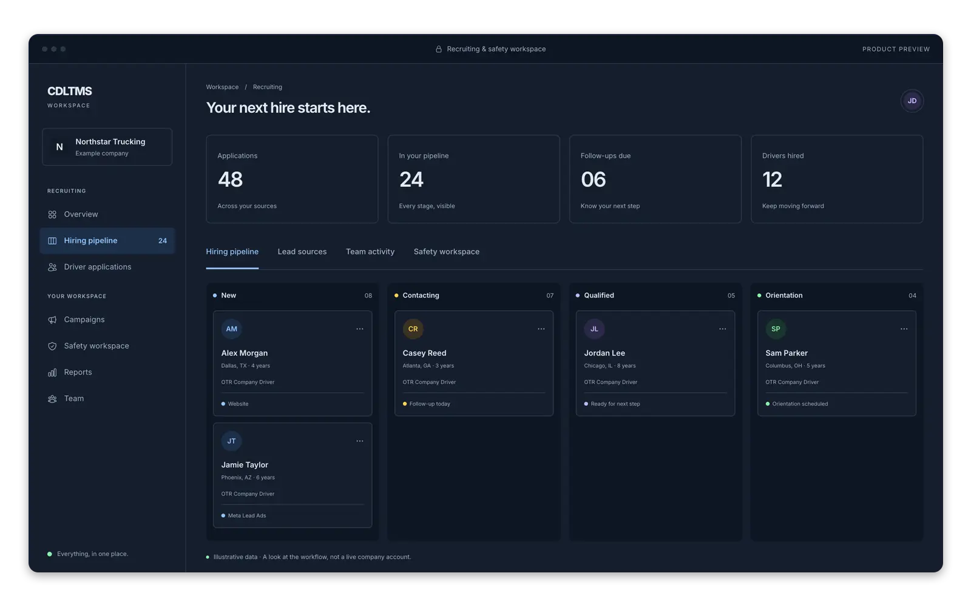This screenshot has width=971, height=607.
Task: Click the Follow-up today status label
Action: 430,404
